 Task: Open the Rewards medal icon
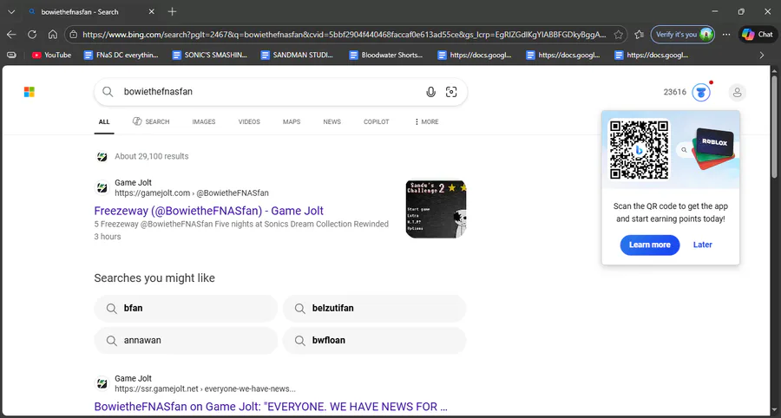click(x=701, y=92)
